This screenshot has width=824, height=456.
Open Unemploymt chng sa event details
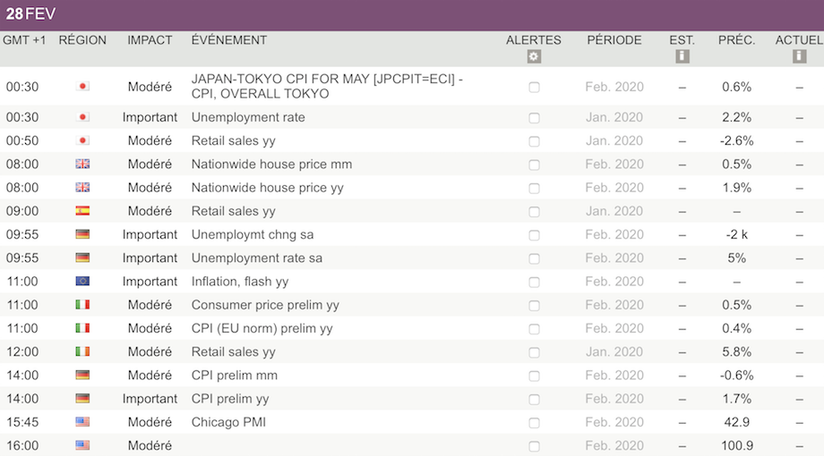point(253,234)
